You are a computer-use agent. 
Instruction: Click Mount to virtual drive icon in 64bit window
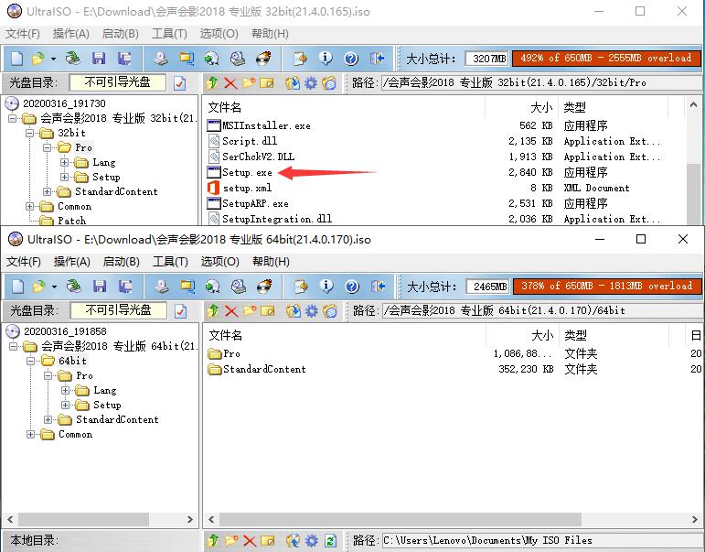click(x=239, y=287)
